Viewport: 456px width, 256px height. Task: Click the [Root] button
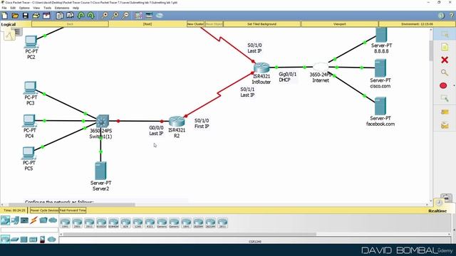pos(147,24)
